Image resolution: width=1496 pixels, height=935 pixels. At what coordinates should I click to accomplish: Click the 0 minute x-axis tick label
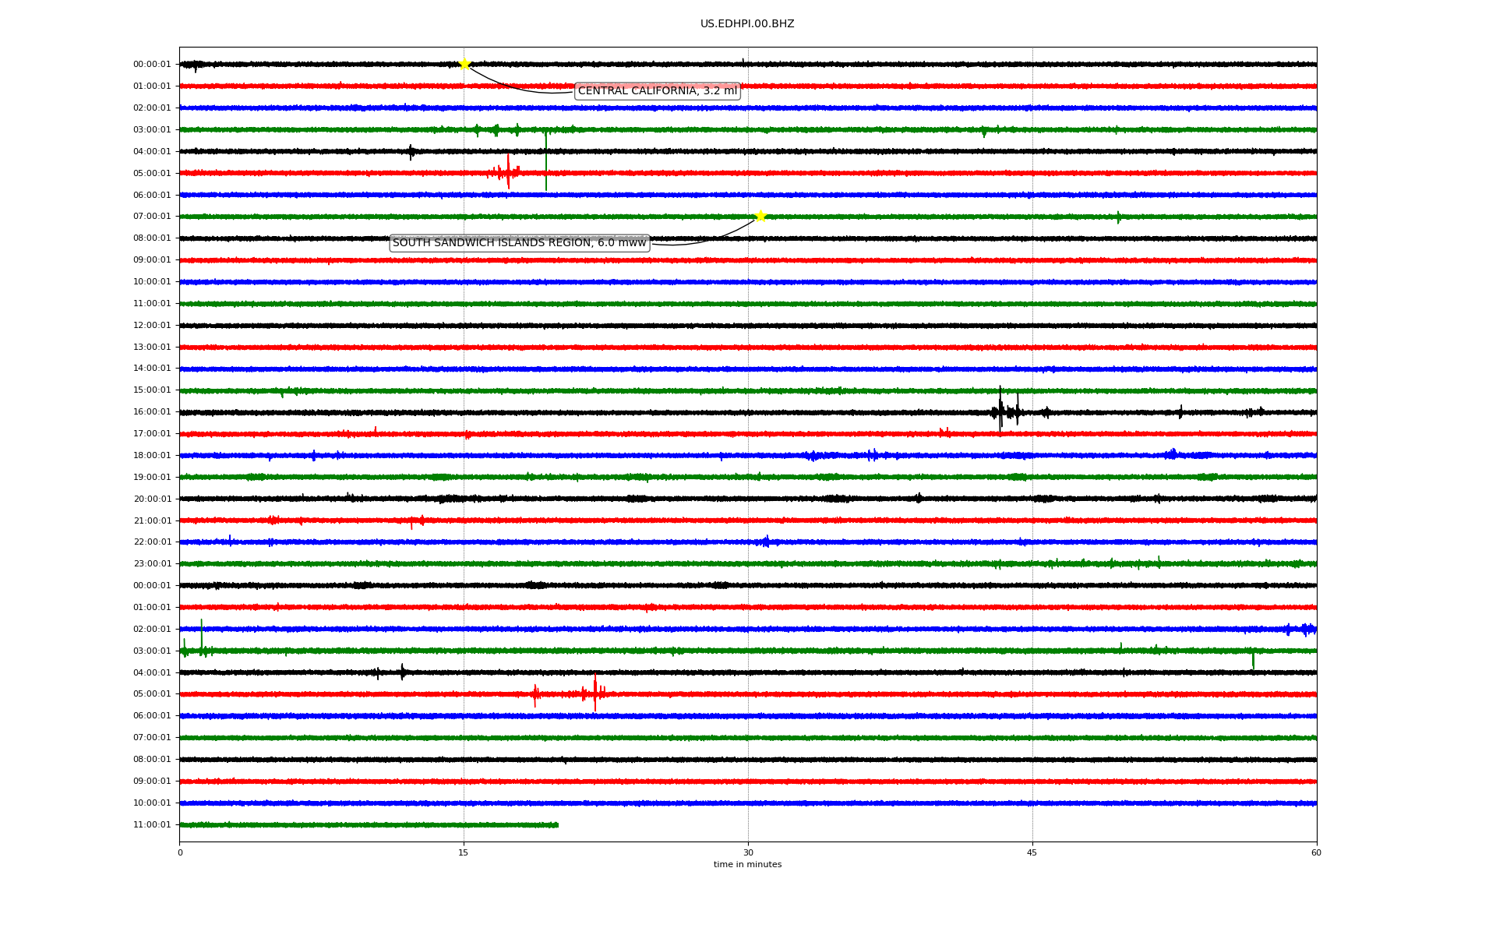click(180, 852)
